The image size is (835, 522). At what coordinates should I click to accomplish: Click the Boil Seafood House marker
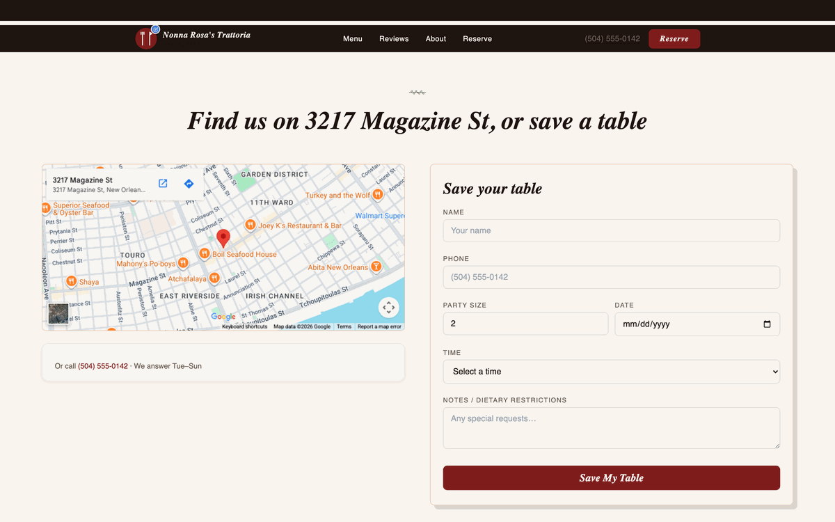205,254
